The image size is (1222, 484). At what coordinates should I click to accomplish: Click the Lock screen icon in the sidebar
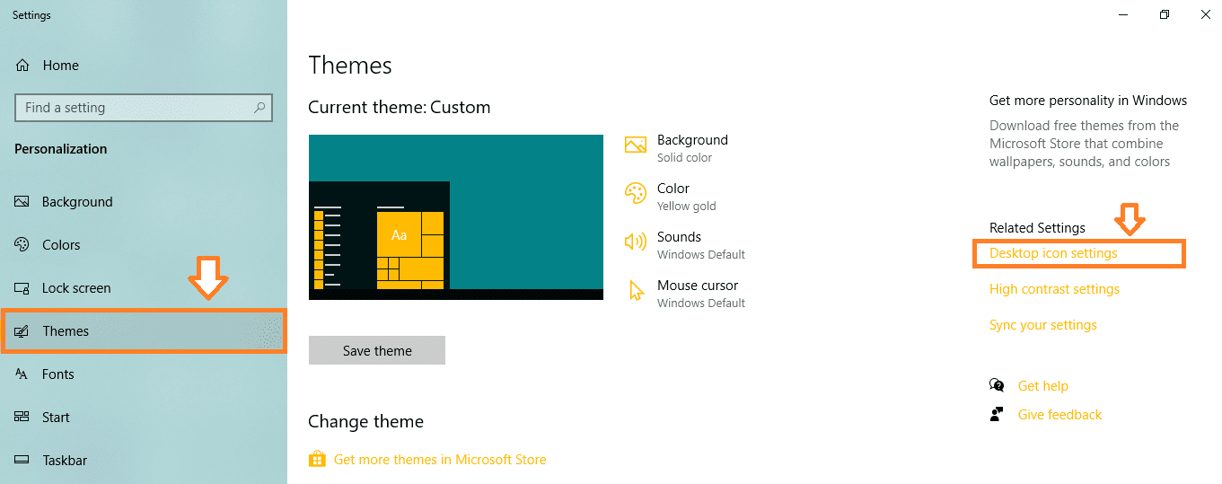(22, 288)
